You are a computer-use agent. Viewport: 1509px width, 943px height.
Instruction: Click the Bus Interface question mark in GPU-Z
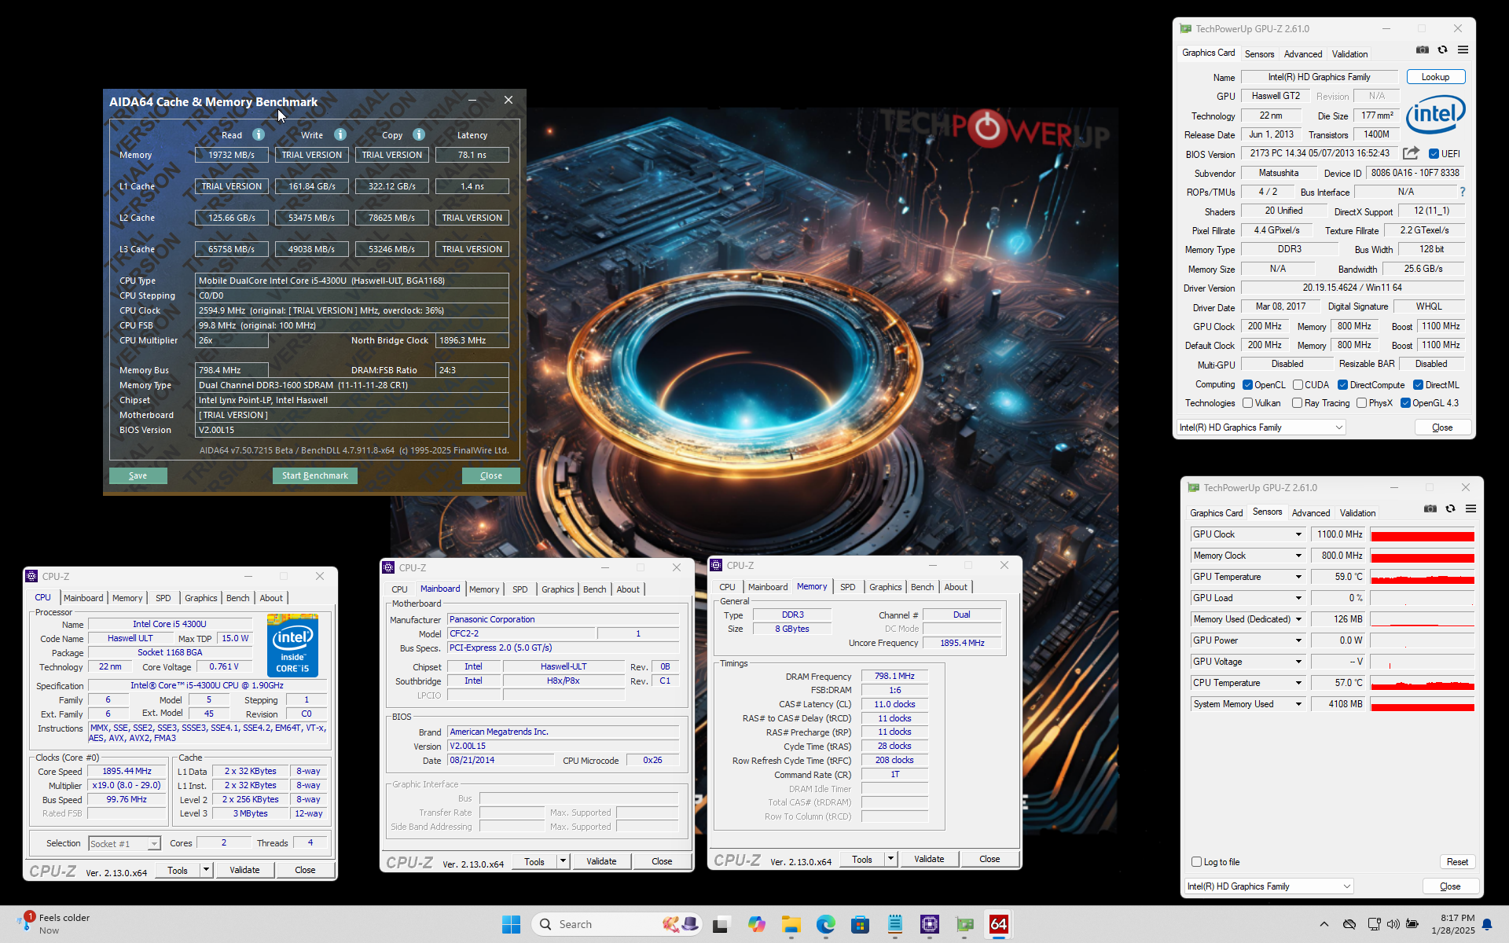point(1462,192)
